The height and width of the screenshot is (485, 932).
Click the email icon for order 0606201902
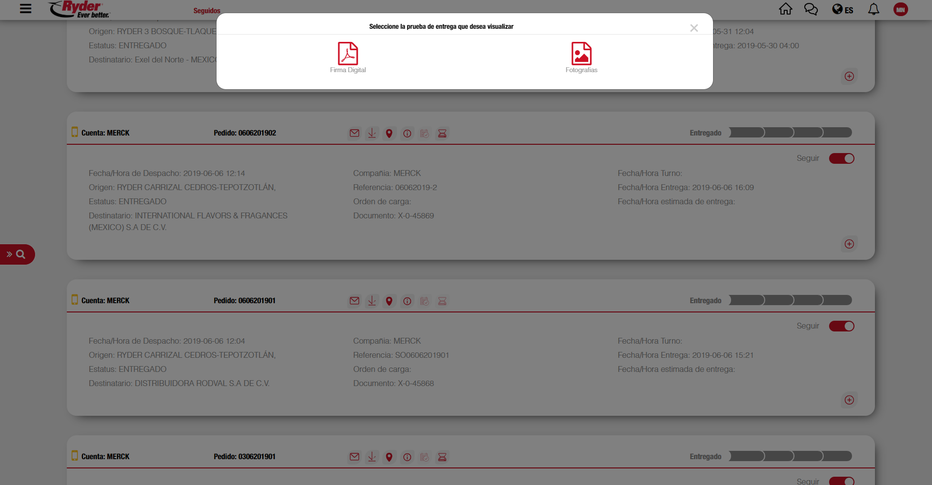(x=355, y=133)
